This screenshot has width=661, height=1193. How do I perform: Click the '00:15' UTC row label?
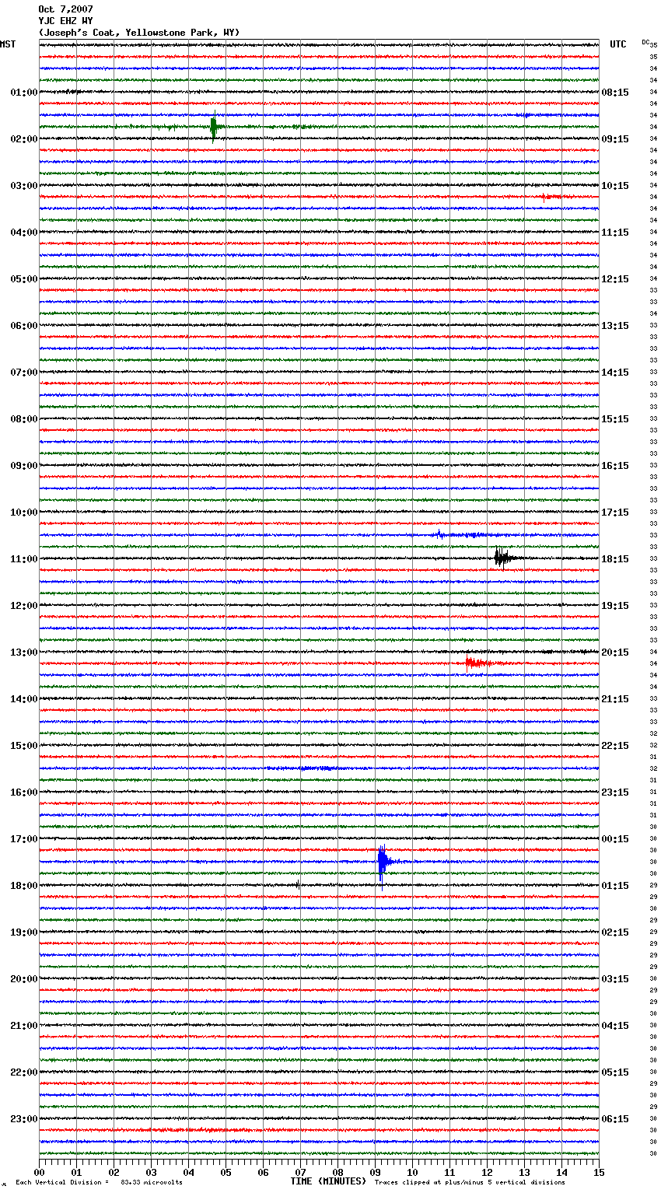(x=615, y=839)
